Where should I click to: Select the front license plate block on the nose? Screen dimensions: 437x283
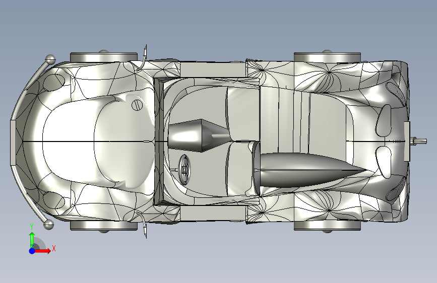(13, 143)
